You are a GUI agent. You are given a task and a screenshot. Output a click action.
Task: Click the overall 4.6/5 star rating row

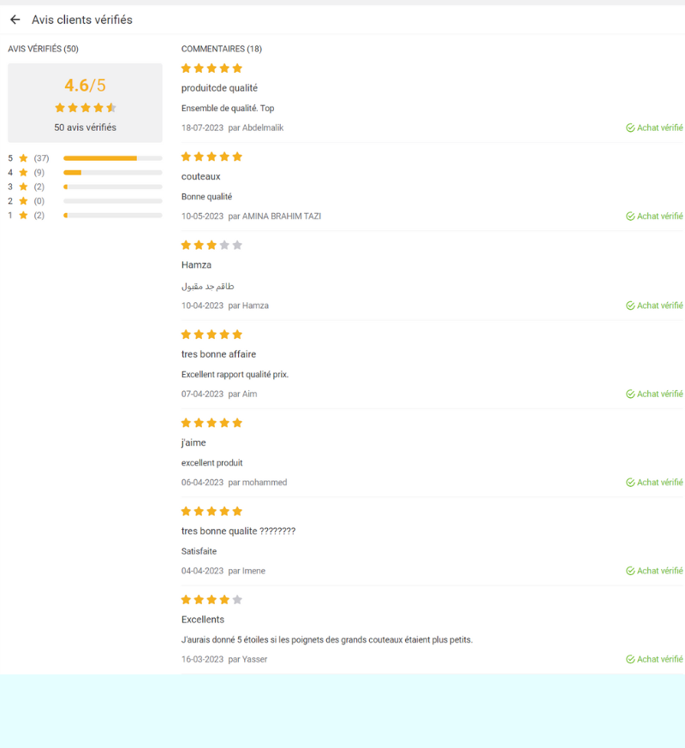(85, 108)
